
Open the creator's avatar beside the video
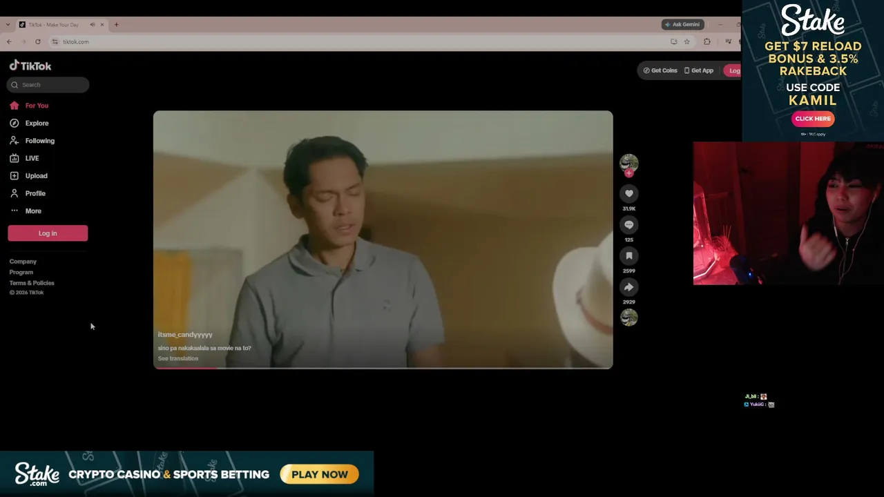coord(628,163)
